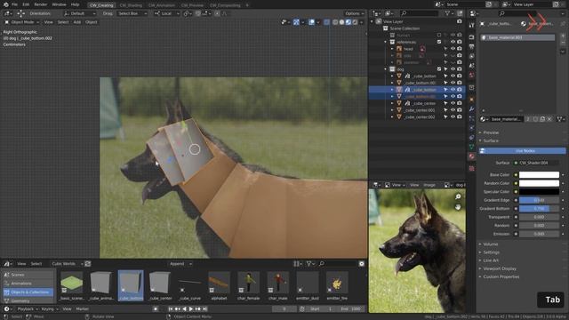Toggle visibility of dog collection eye
569x320 pixels.
tap(453, 69)
